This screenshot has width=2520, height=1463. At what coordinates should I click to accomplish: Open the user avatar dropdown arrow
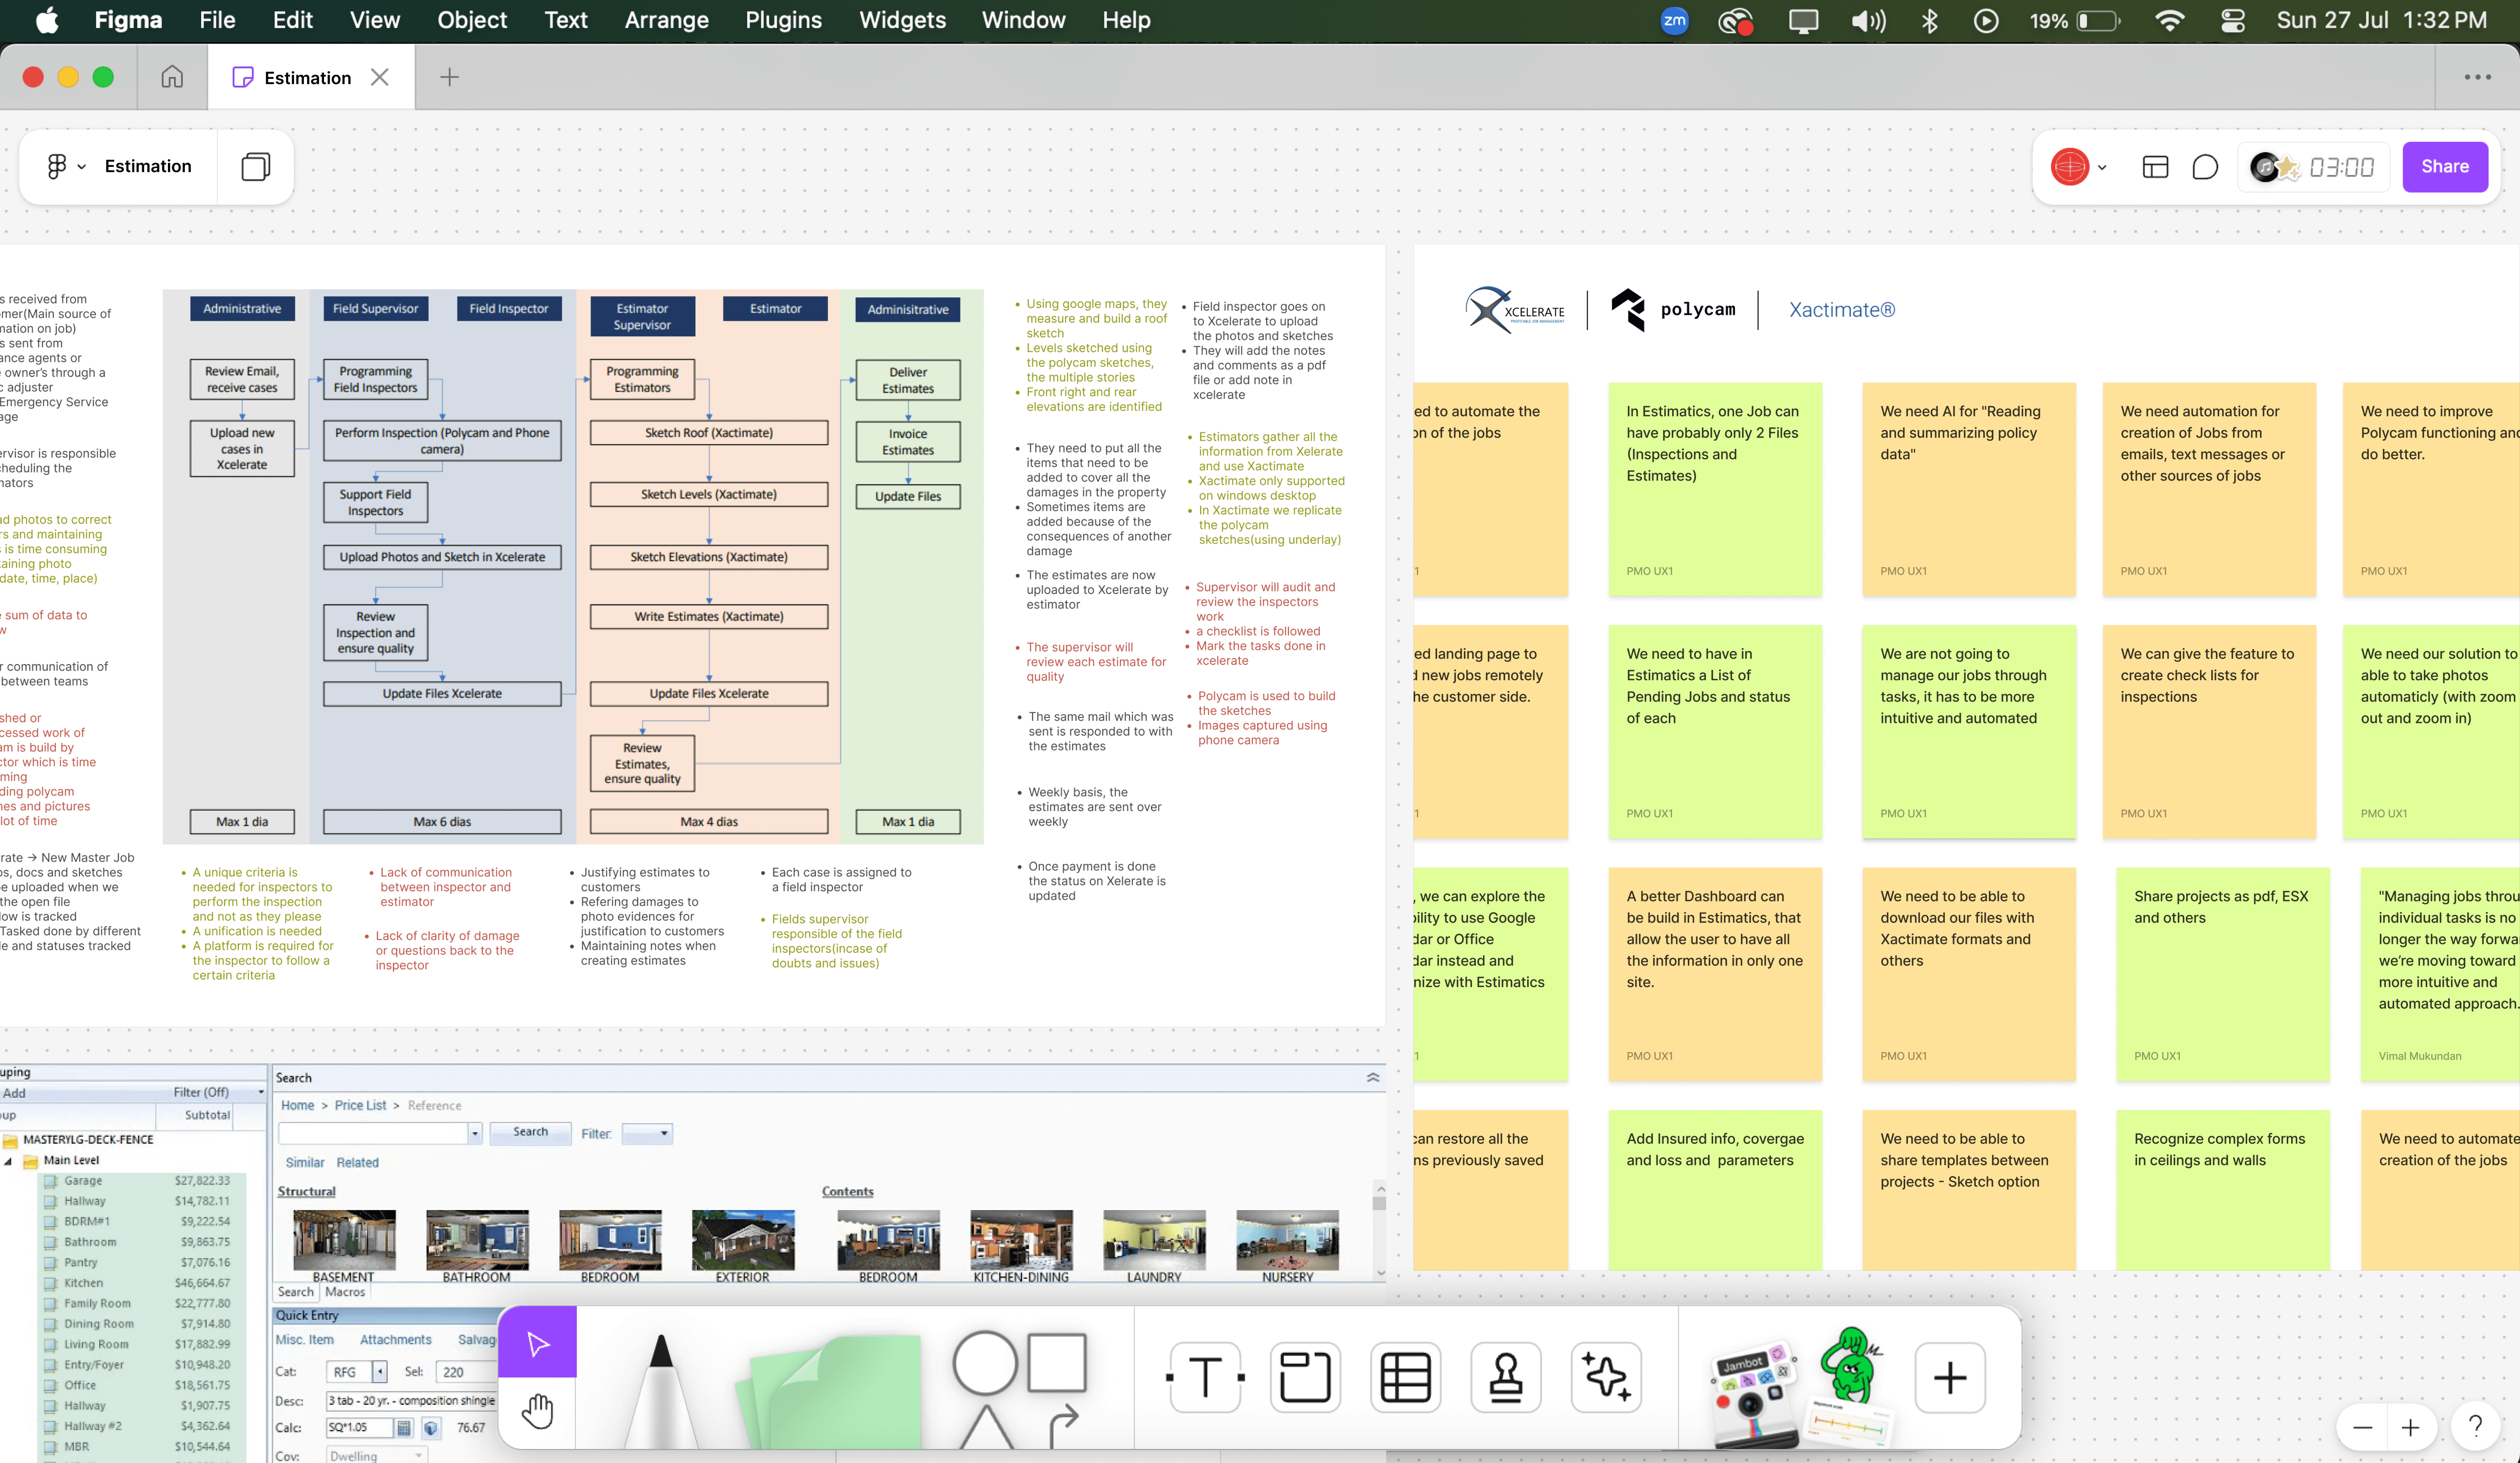point(2102,167)
